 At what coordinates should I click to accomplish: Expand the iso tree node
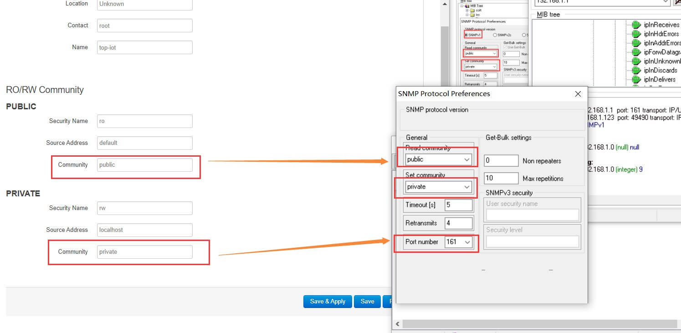pyautogui.click(x=467, y=15)
